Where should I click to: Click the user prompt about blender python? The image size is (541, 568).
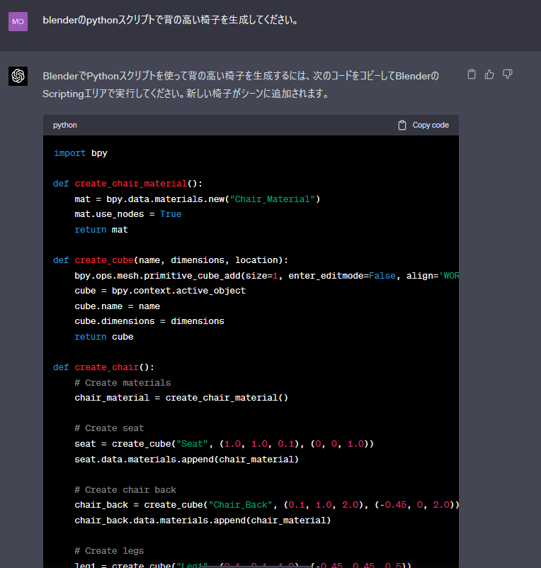171,20
